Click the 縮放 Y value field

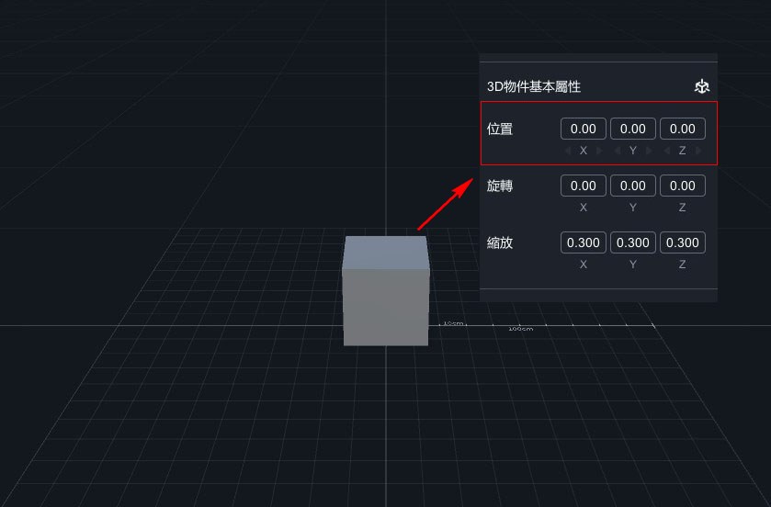pos(633,242)
